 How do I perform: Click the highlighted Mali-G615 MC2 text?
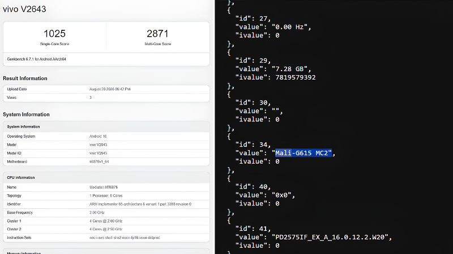coord(304,153)
